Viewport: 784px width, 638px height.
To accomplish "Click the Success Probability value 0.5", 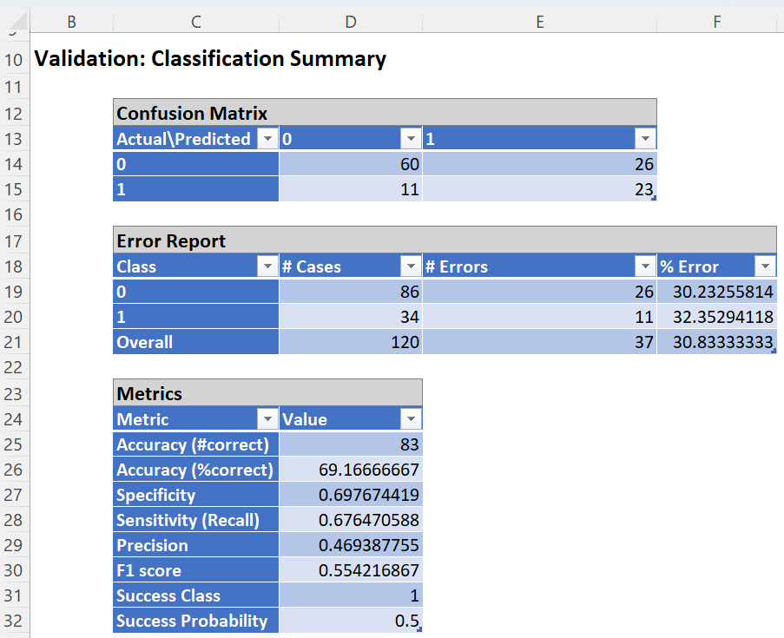I will coord(351,622).
